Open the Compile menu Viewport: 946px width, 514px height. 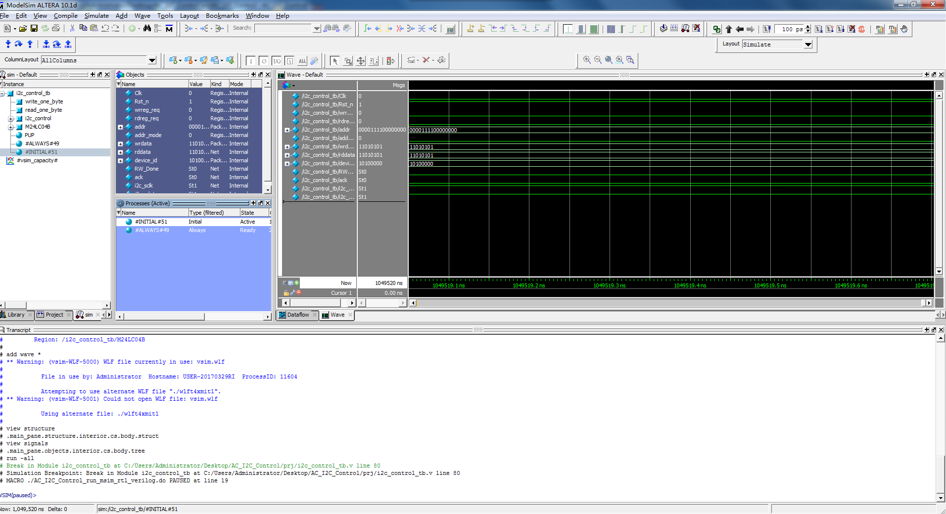point(65,16)
